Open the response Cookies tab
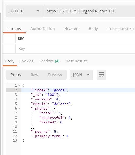The width and height of the screenshot is (135, 155). pyautogui.click(x=26, y=61)
